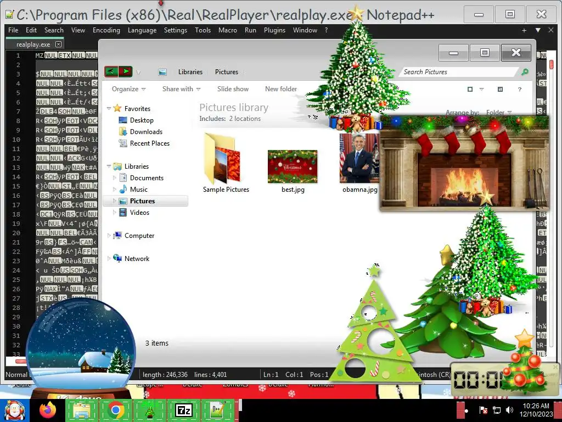Select Network in the navigation pane
The image size is (562, 422).
point(137,258)
